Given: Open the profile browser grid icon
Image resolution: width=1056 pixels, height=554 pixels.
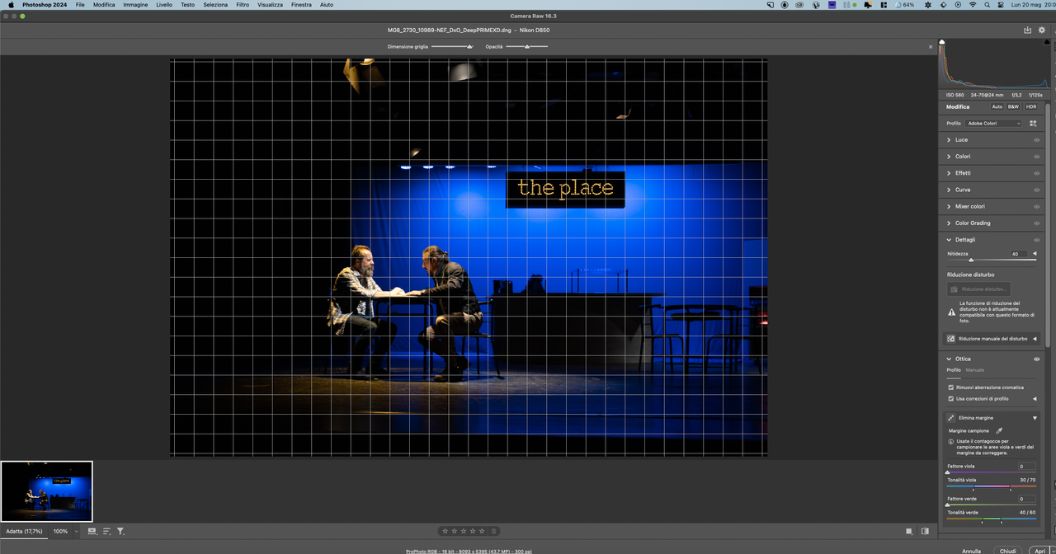Looking at the screenshot, I should [x=1033, y=123].
